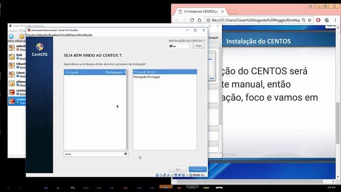Open the Visualizar menu in VM window
341x192 pixels.
point(53,35)
